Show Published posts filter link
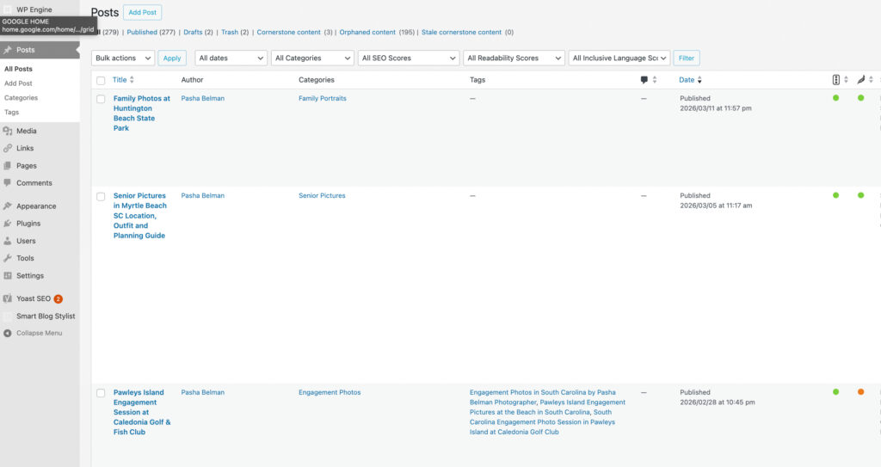The image size is (881, 467). point(142,32)
